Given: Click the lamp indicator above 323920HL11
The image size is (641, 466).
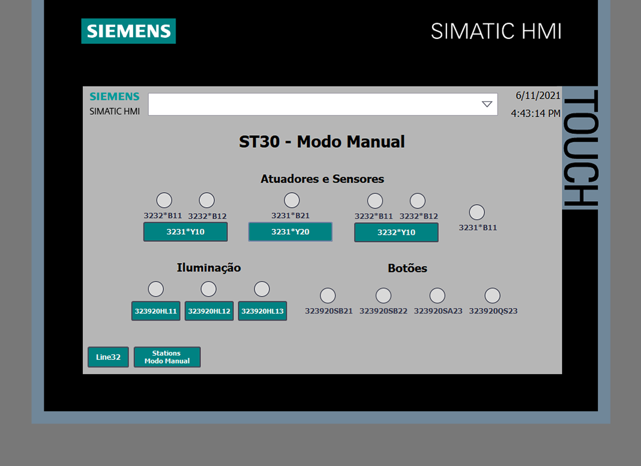Looking at the screenshot, I should (x=156, y=289).
